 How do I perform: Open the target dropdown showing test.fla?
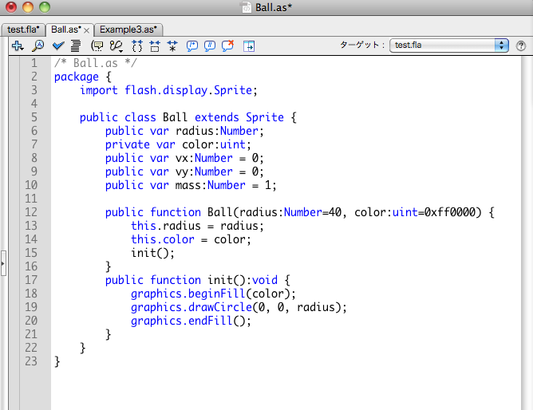pos(449,45)
